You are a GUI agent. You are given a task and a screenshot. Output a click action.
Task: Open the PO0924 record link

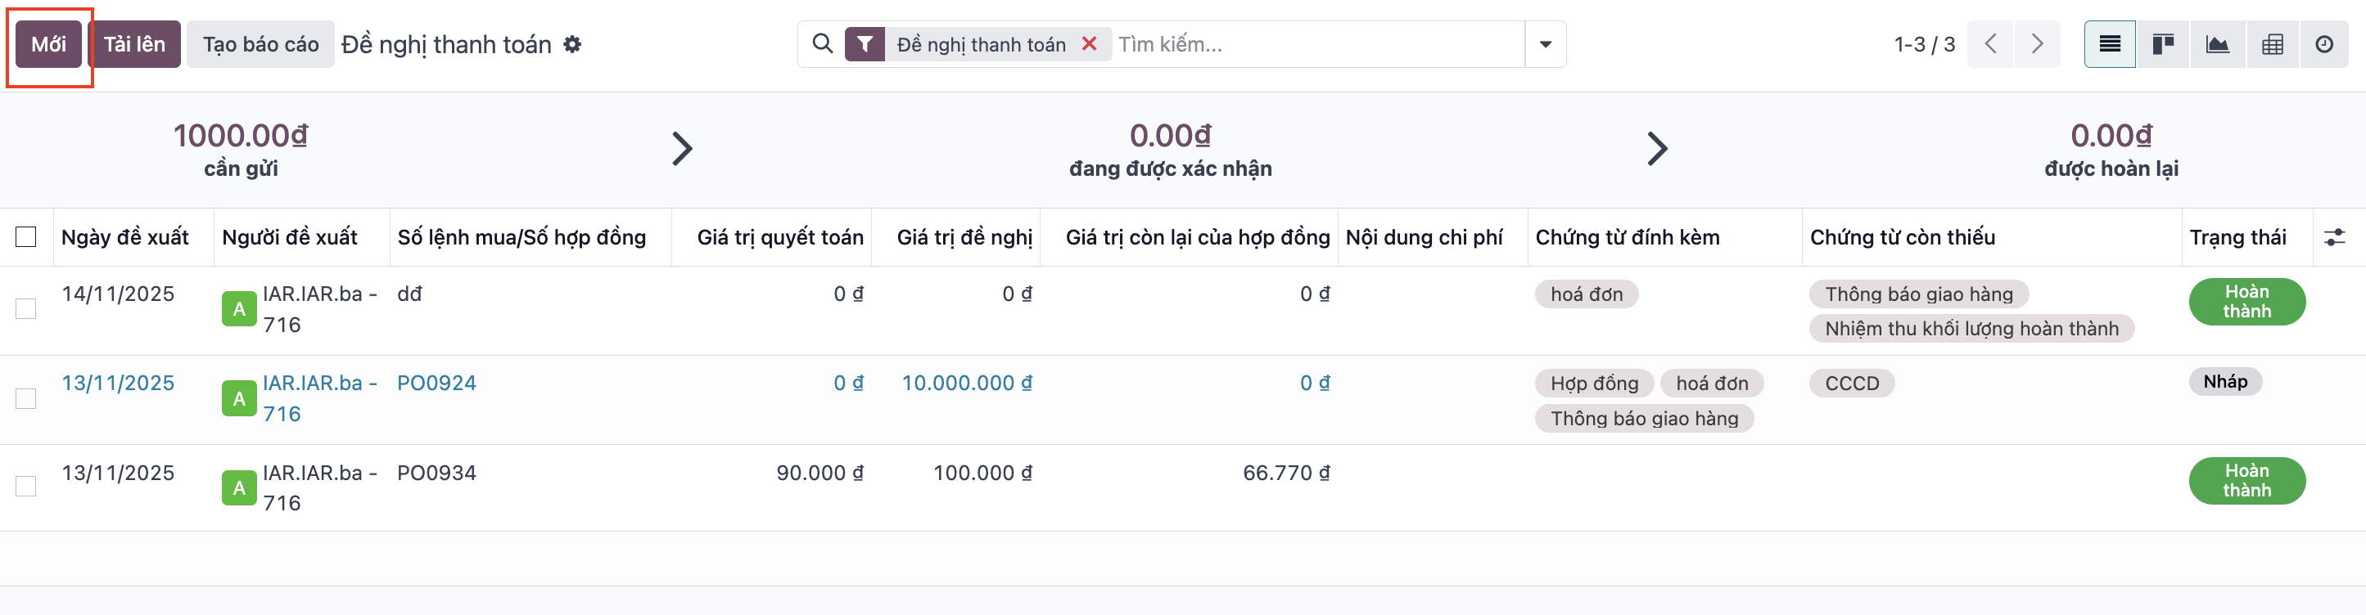[436, 383]
